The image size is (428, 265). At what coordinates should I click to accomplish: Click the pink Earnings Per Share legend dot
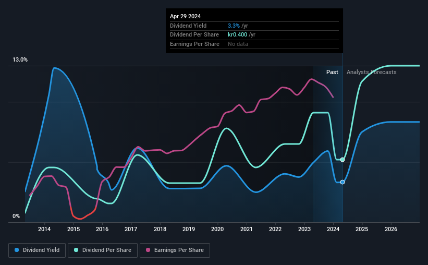coord(148,250)
